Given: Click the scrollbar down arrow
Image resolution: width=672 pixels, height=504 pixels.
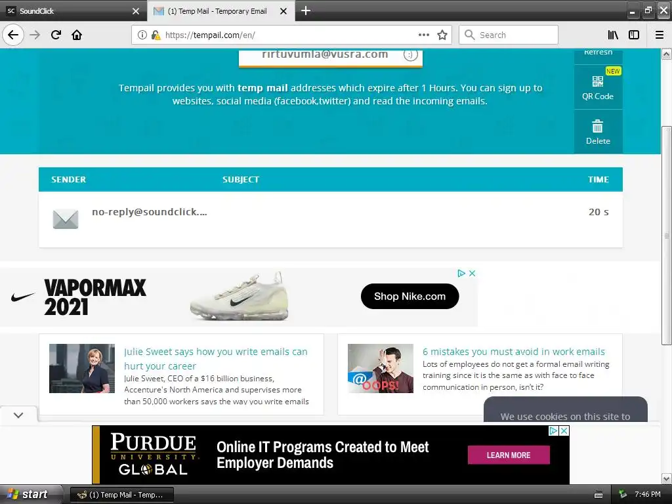Looking at the screenshot, I should point(667,478).
